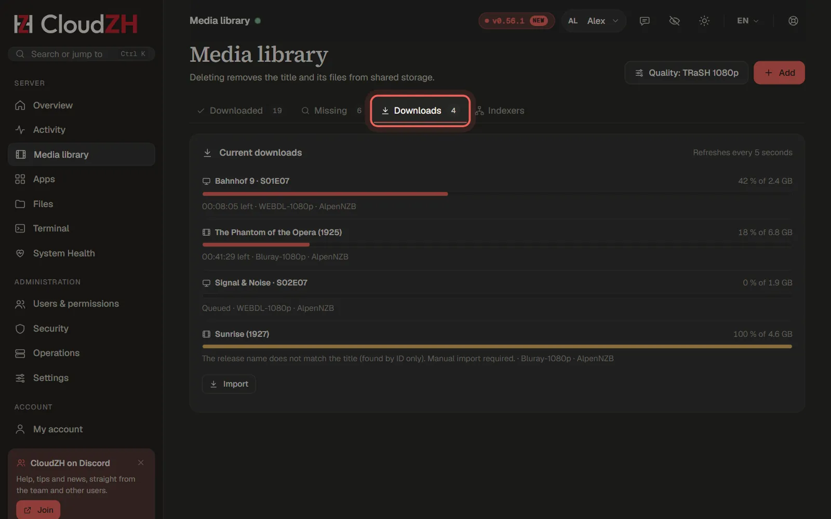
Task: Switch to the Downloaded tab
Action: pos(239,111)
